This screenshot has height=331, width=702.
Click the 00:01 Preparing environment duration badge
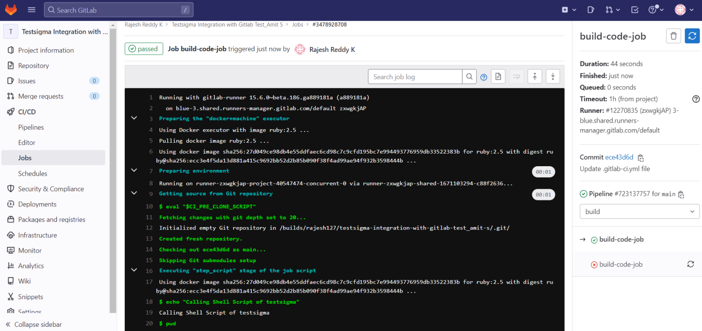[543, 172]
